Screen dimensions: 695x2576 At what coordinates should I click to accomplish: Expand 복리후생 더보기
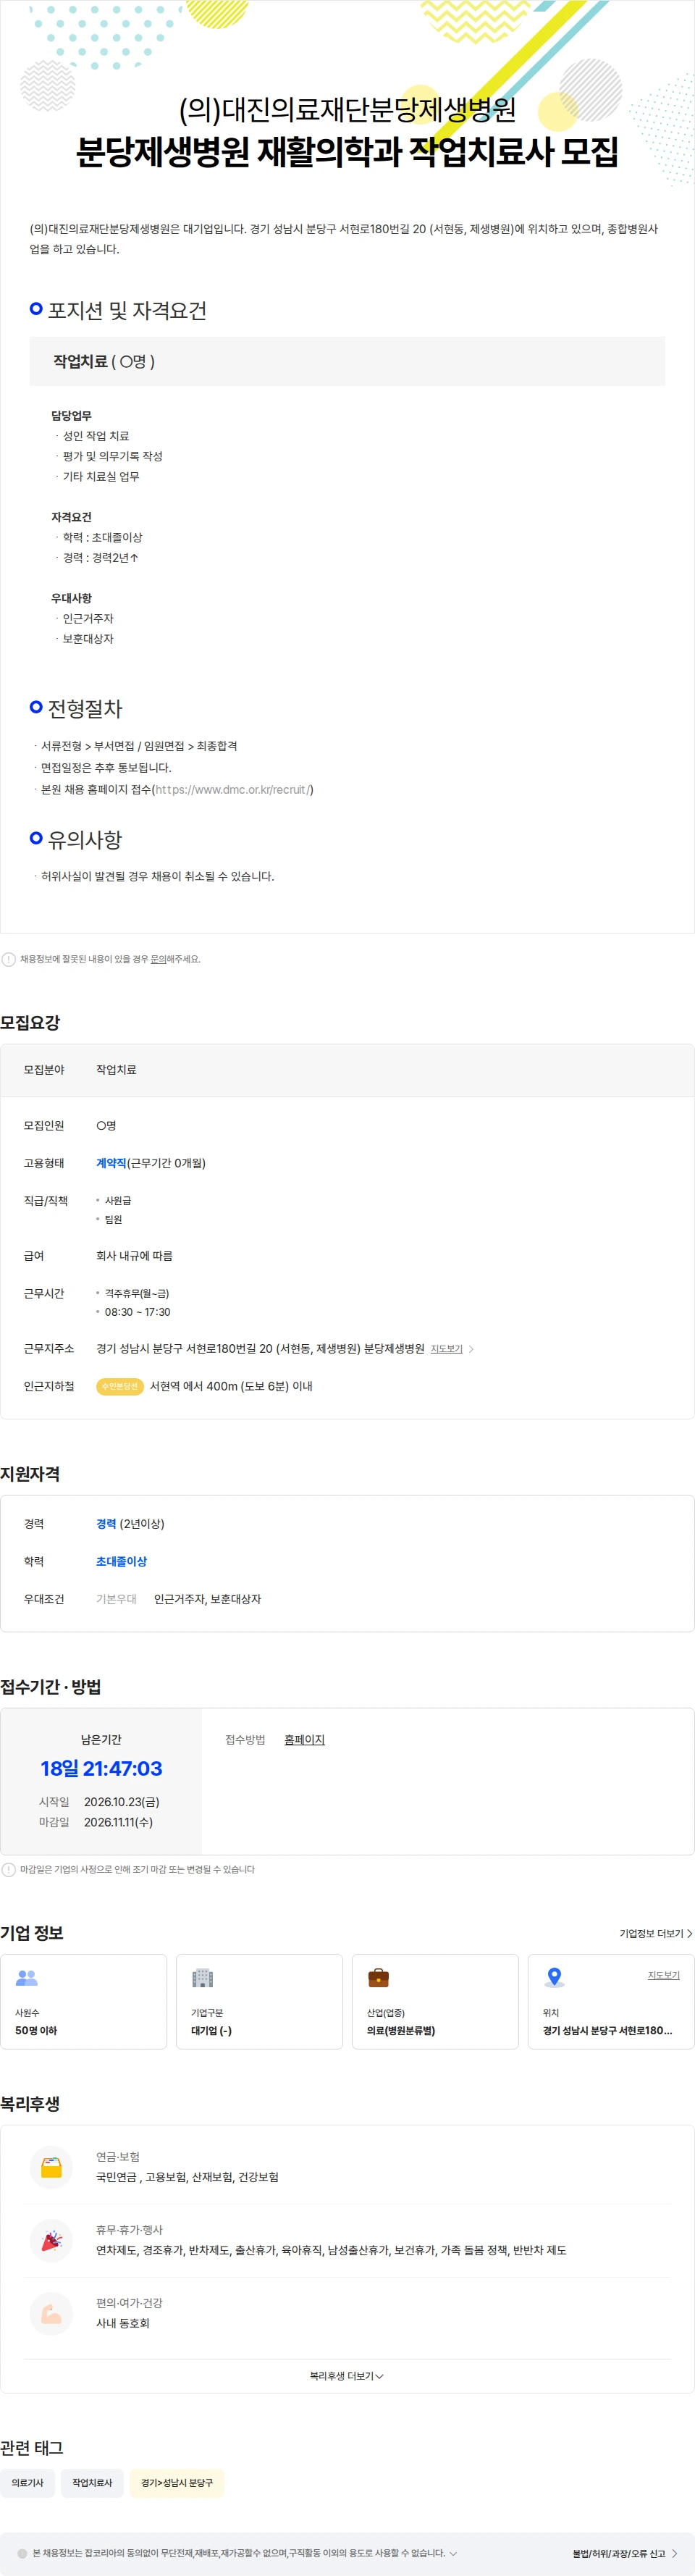point(347,2375)
